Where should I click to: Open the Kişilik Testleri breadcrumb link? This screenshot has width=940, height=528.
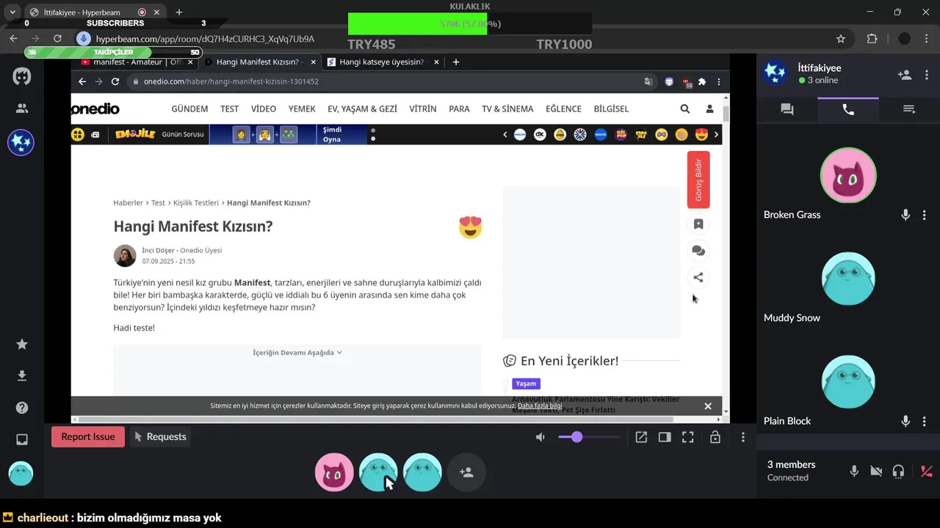coord(196,203)
